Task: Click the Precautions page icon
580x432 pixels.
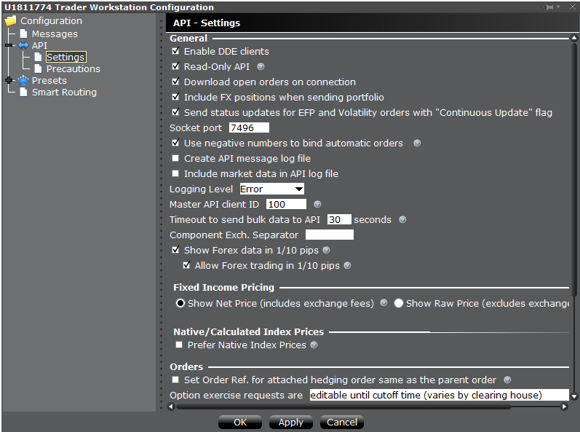Action: pos(38,69)
